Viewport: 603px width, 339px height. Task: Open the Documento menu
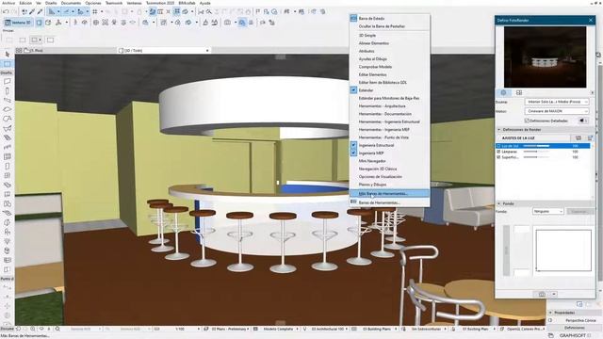click(71, 3)
